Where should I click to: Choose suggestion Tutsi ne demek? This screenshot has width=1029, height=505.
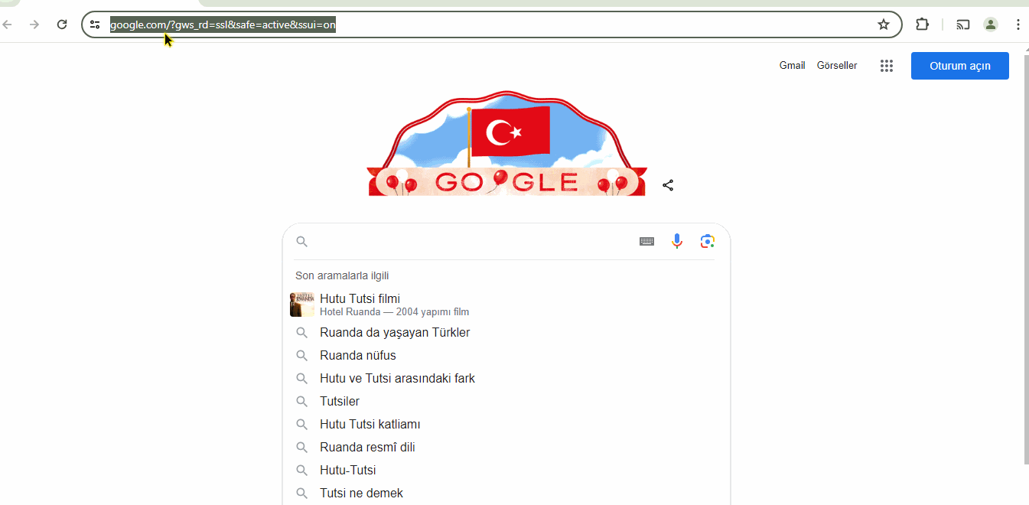pos(506,494)
